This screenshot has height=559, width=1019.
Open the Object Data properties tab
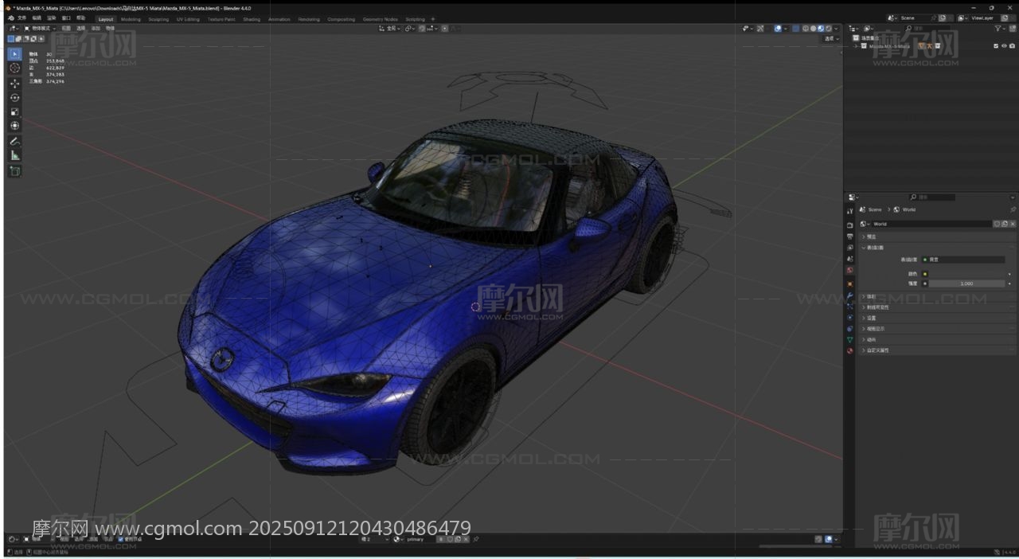pos(850,339)
